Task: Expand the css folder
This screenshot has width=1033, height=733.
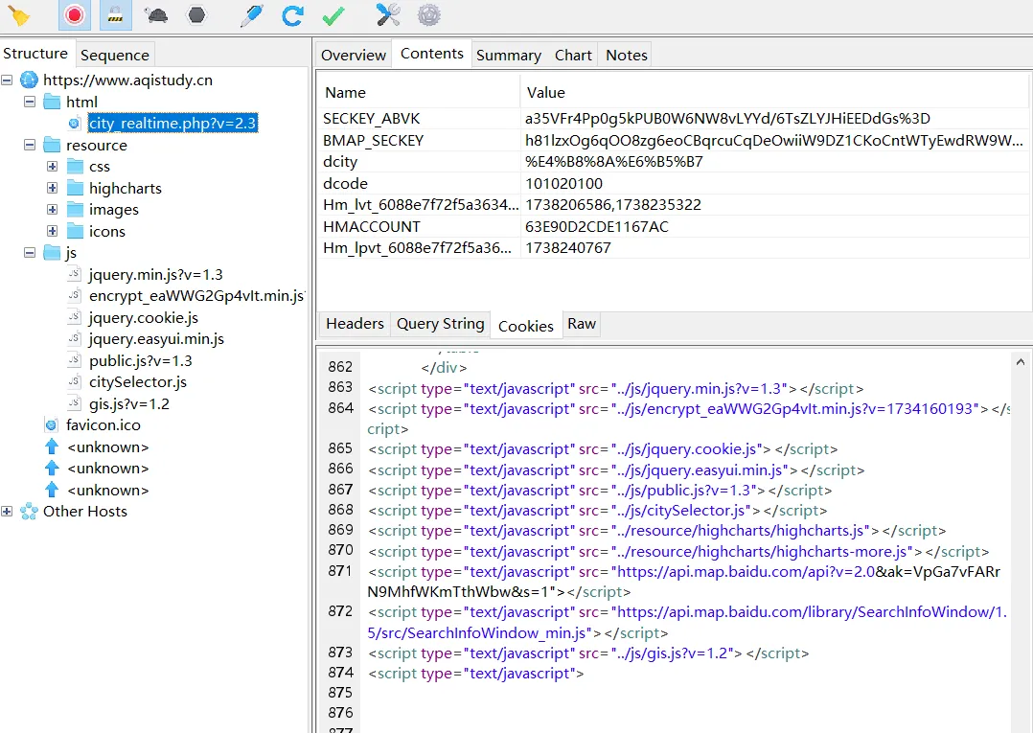Action: click(x=52, y=166)
